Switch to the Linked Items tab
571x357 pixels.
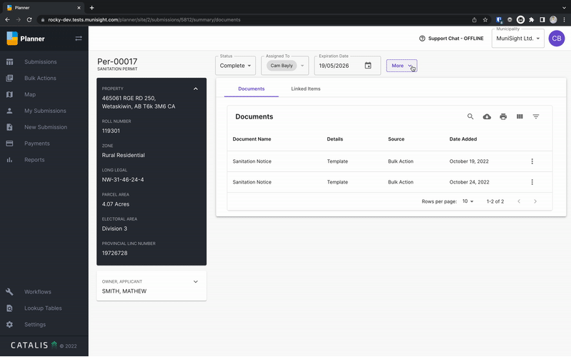[306, 89]
